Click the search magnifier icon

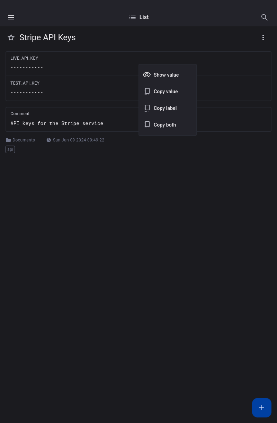pos(265,17)
